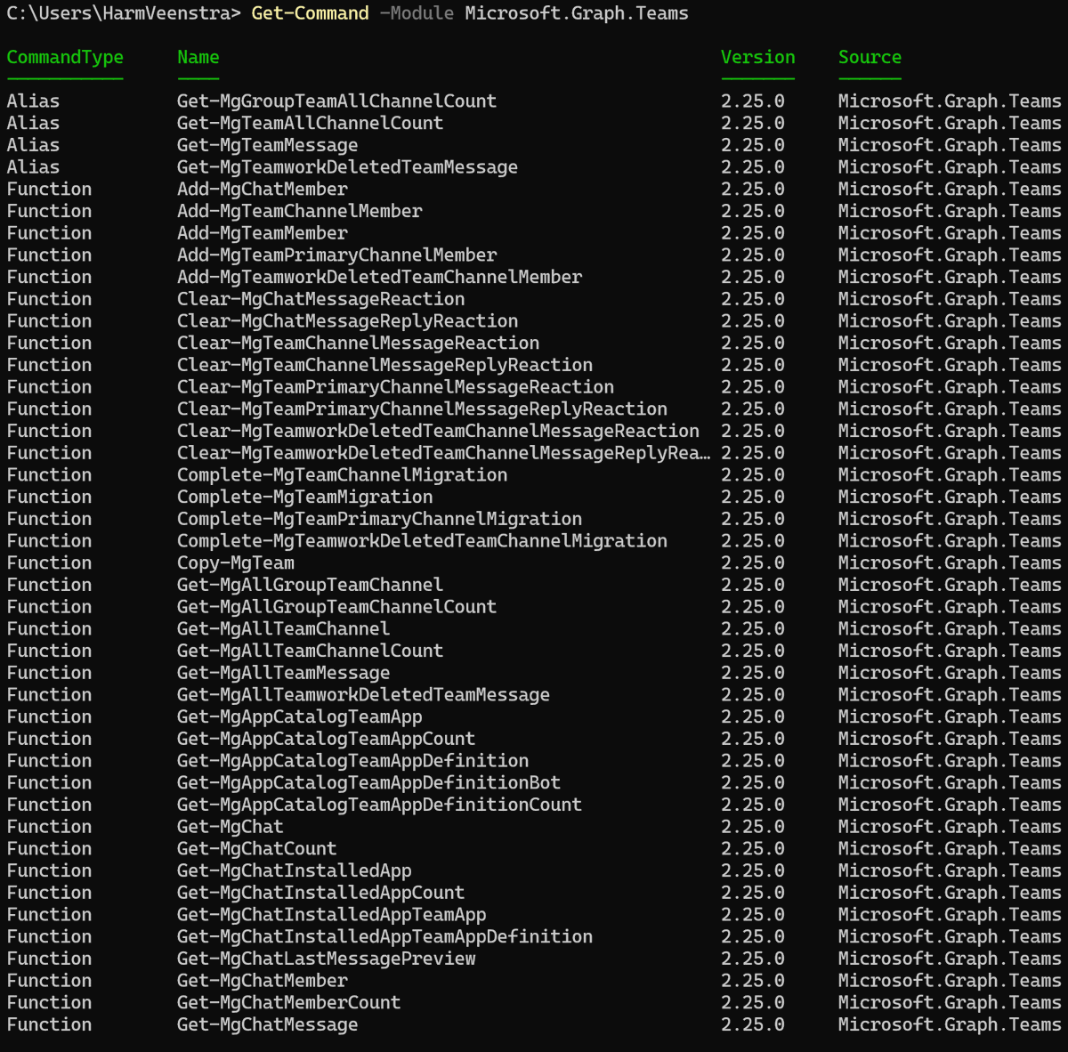Screen dimensions: 1068x1052
Task: Click Add-MgTeamworkDeletedTeamChannelMember name
Action: pos(380,277)
